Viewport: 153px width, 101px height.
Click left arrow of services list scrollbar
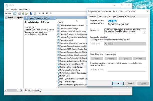tap(58, 87)
